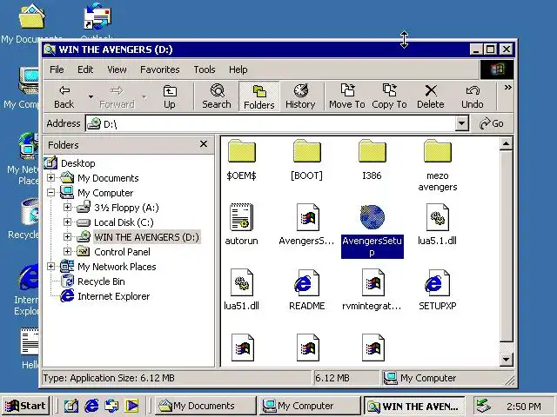Launch Windows Media Player quick launch icon
The height and width of the screenshot is (417, 557).
click(x=131, y=406)
